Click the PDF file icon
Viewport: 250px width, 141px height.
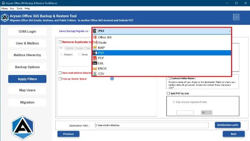pos(95,58)
